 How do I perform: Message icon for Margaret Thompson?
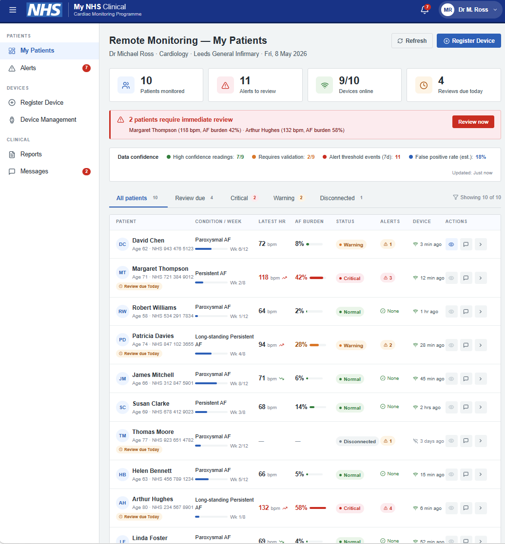pyautogui.click(x=466, y=278)
